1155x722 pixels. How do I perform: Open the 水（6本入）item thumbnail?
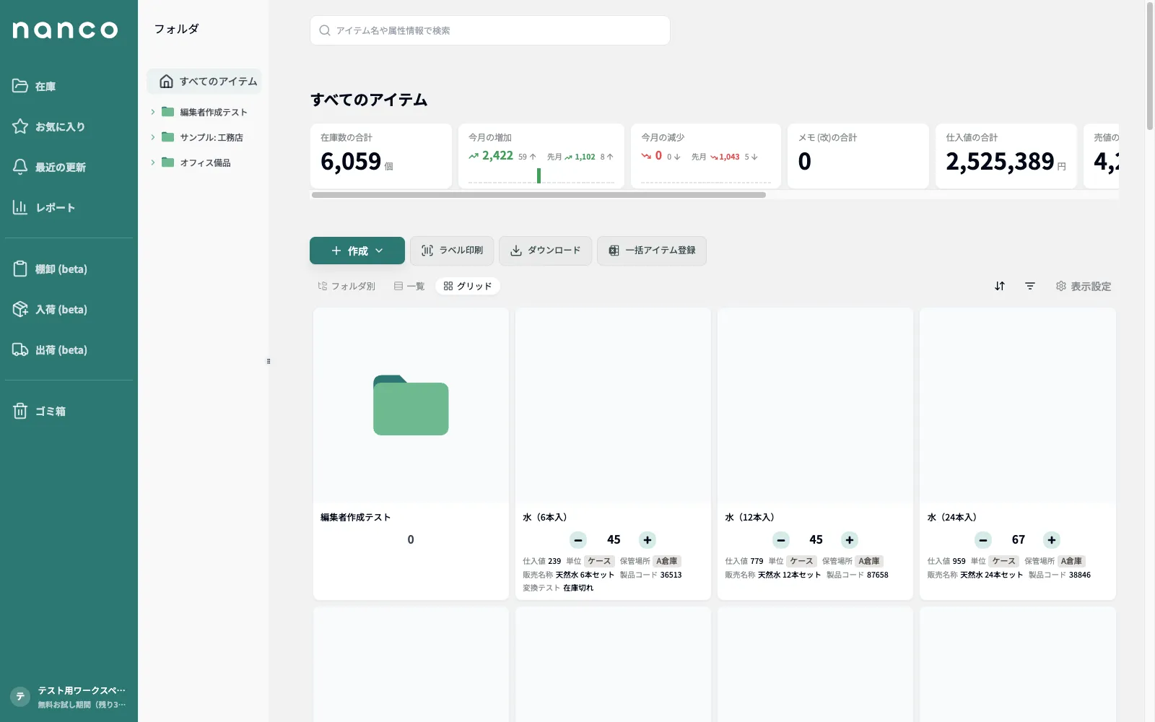coord(613,406)
